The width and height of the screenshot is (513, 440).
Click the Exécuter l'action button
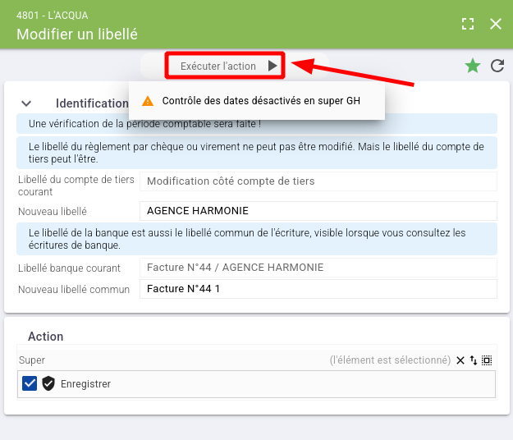coord(225,66)
